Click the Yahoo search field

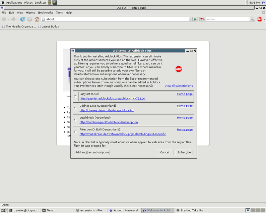(228, 19)
